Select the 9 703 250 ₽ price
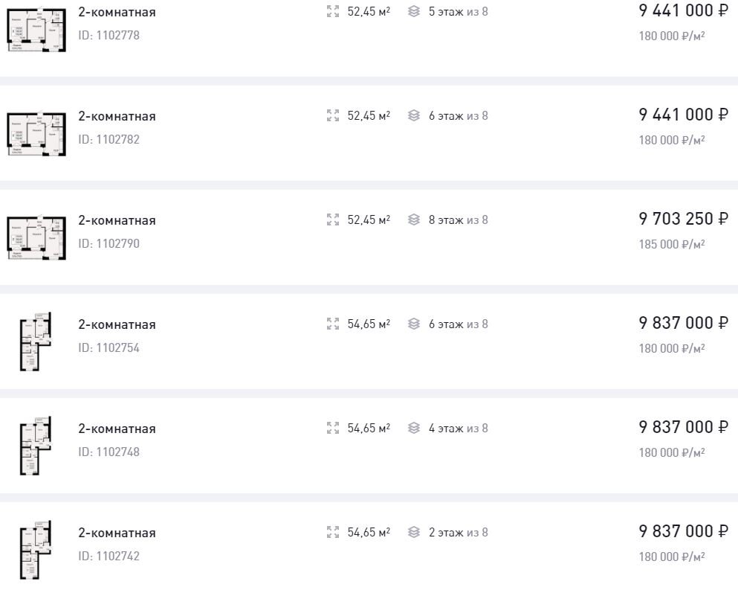 pos(684,219)
